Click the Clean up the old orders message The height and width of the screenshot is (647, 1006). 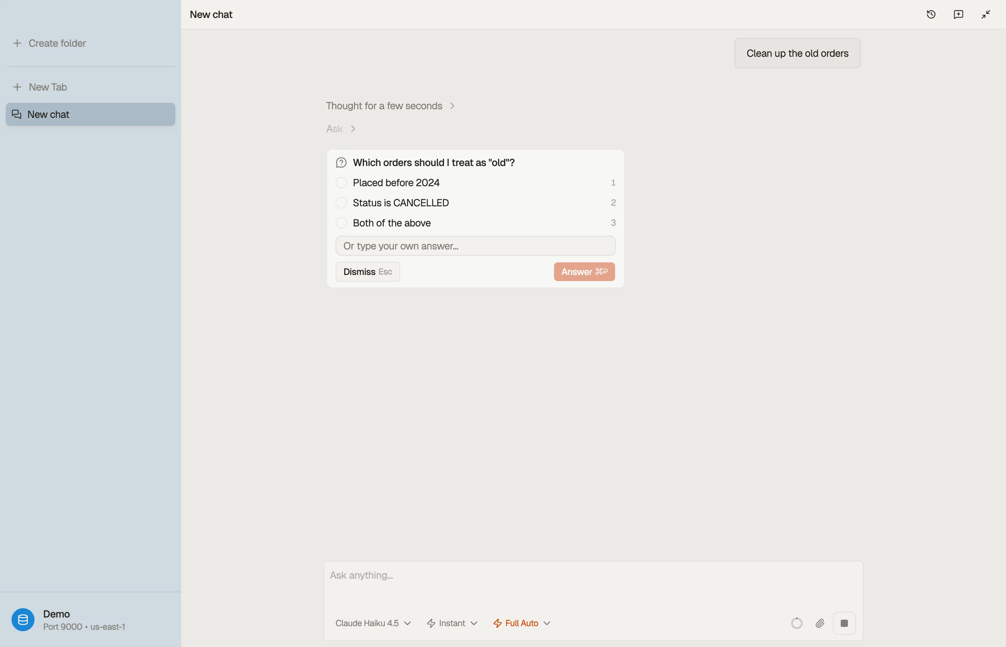pyautogui.click(x=797, y=53)
